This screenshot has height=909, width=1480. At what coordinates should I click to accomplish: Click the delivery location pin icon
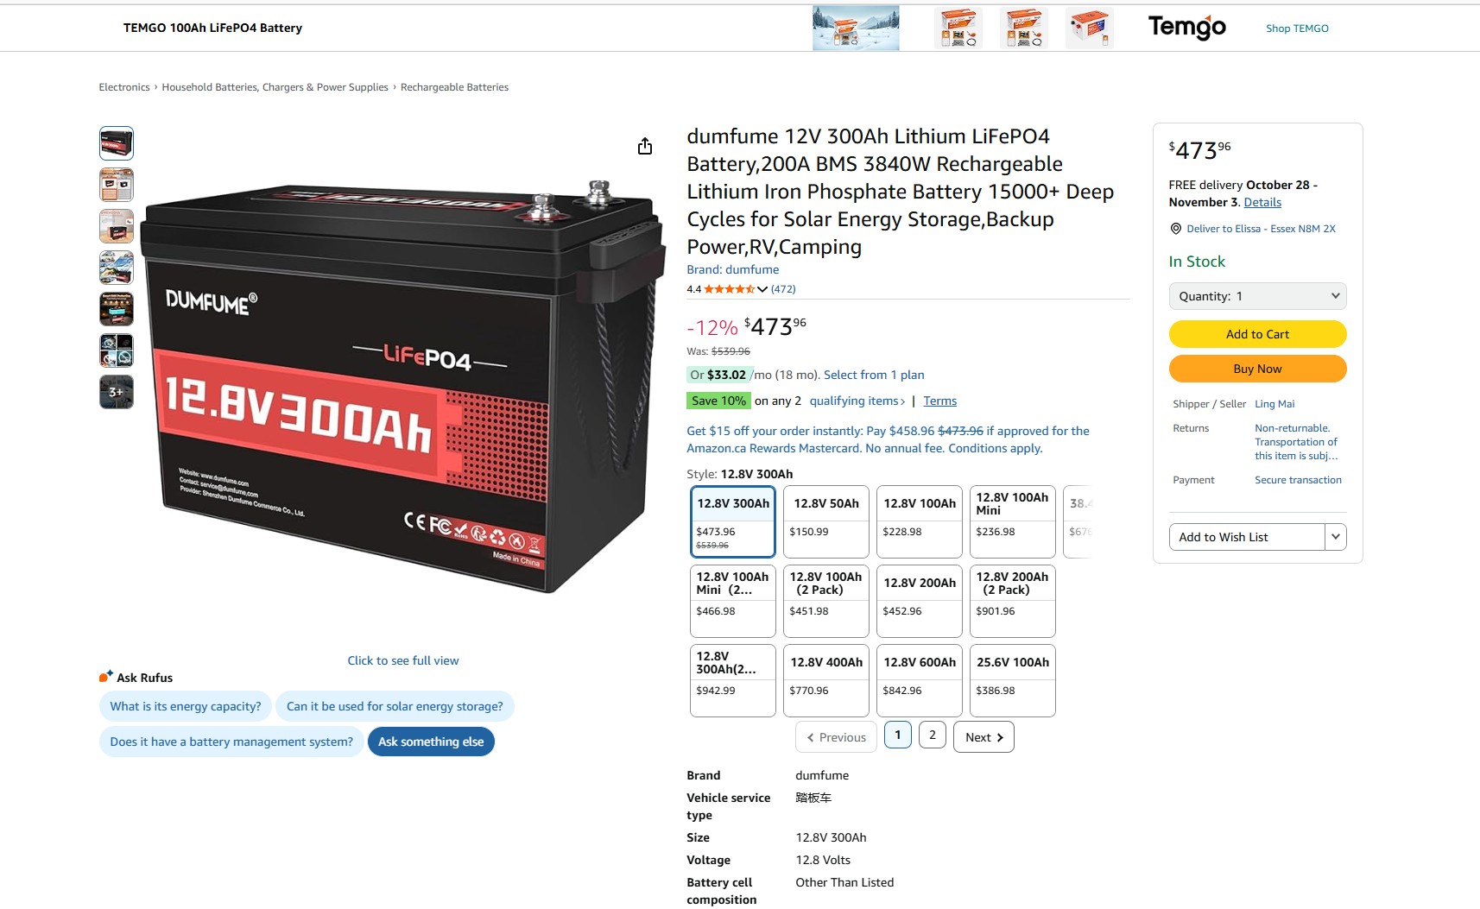coord(1175,229)
